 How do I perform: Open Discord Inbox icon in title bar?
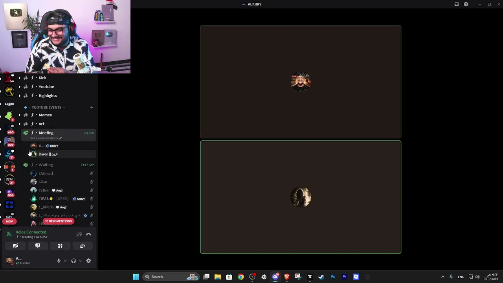pos(457,4)
